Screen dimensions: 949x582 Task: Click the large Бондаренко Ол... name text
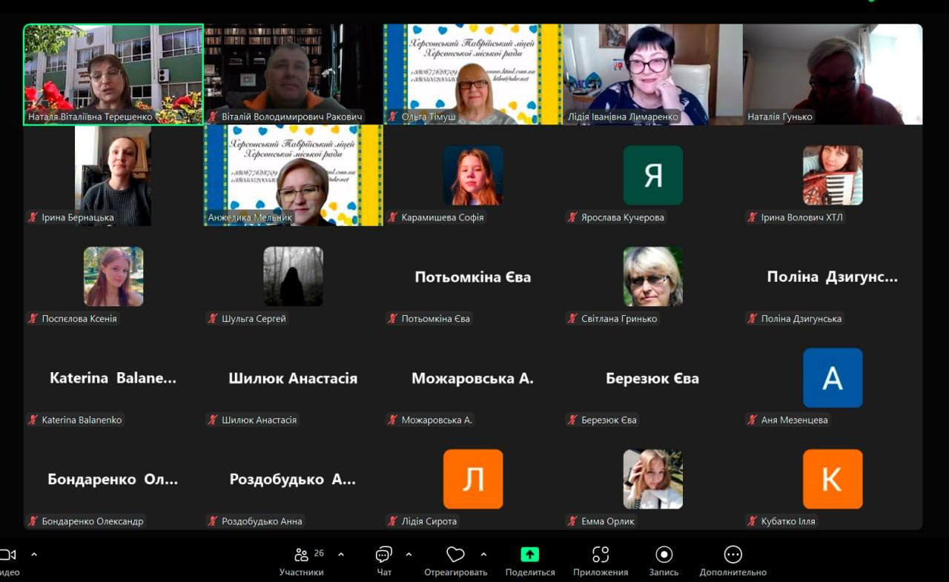(x=113, y=479)
